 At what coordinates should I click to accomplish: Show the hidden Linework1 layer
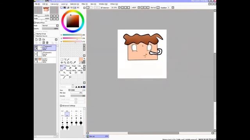[x=36, y=53]
